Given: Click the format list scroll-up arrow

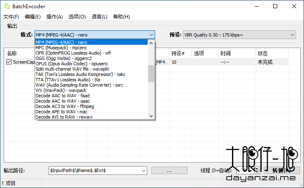Looking at the screenshot, I should coord(151,43).
